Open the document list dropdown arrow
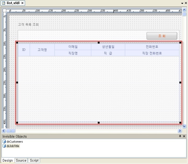Image resolution: width=188 pixels, height=164 pixels. coord(182,3)
